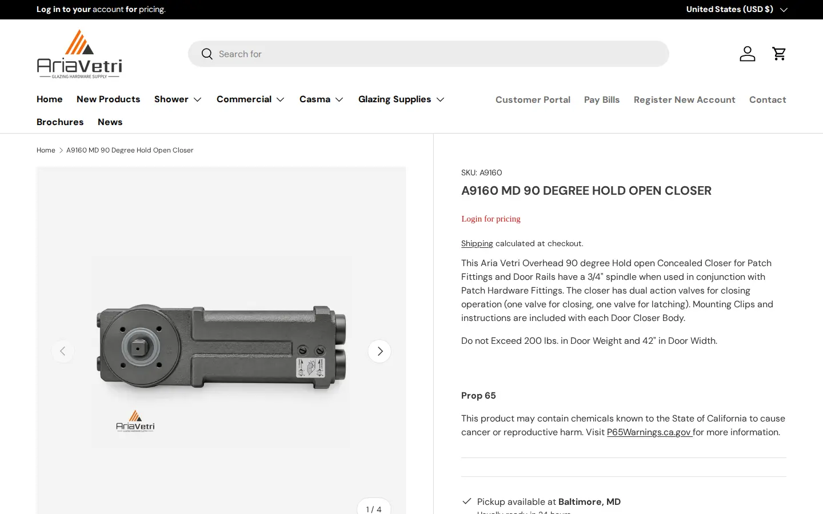This screenshot has height=514, width=823.
Task: Visit the P65Warnings.ca.gov link
Action: 649,432
